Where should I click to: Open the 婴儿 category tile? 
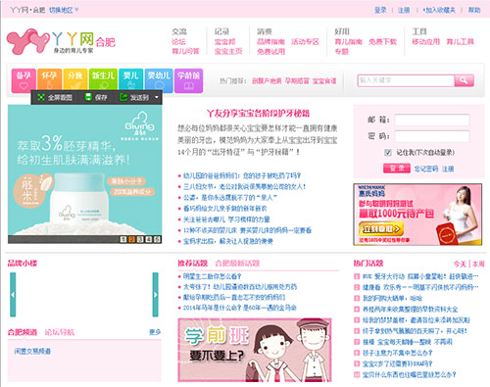coord(130,80)
